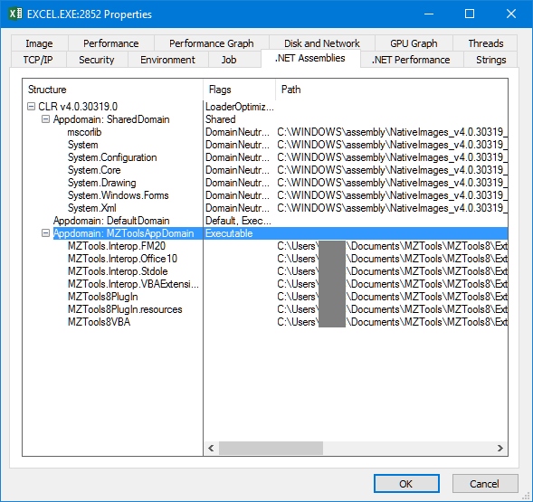Image resolution: width=533 pixels, height=502 pixels.
Task: Click the Shared flag cell
Action: 220,119
